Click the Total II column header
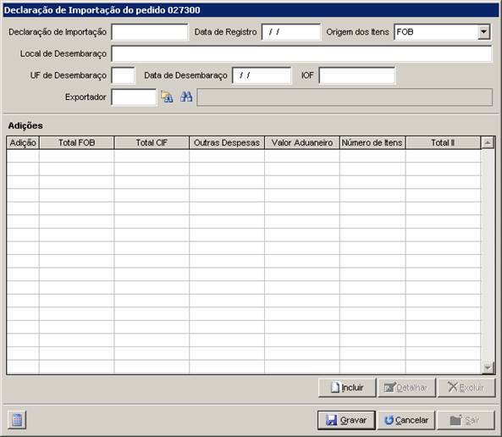Image resolution: width=502 pixels, height=437 pixels. click(x=443, y=143)
